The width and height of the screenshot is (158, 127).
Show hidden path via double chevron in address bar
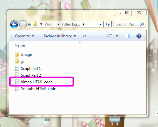point(41,24)
